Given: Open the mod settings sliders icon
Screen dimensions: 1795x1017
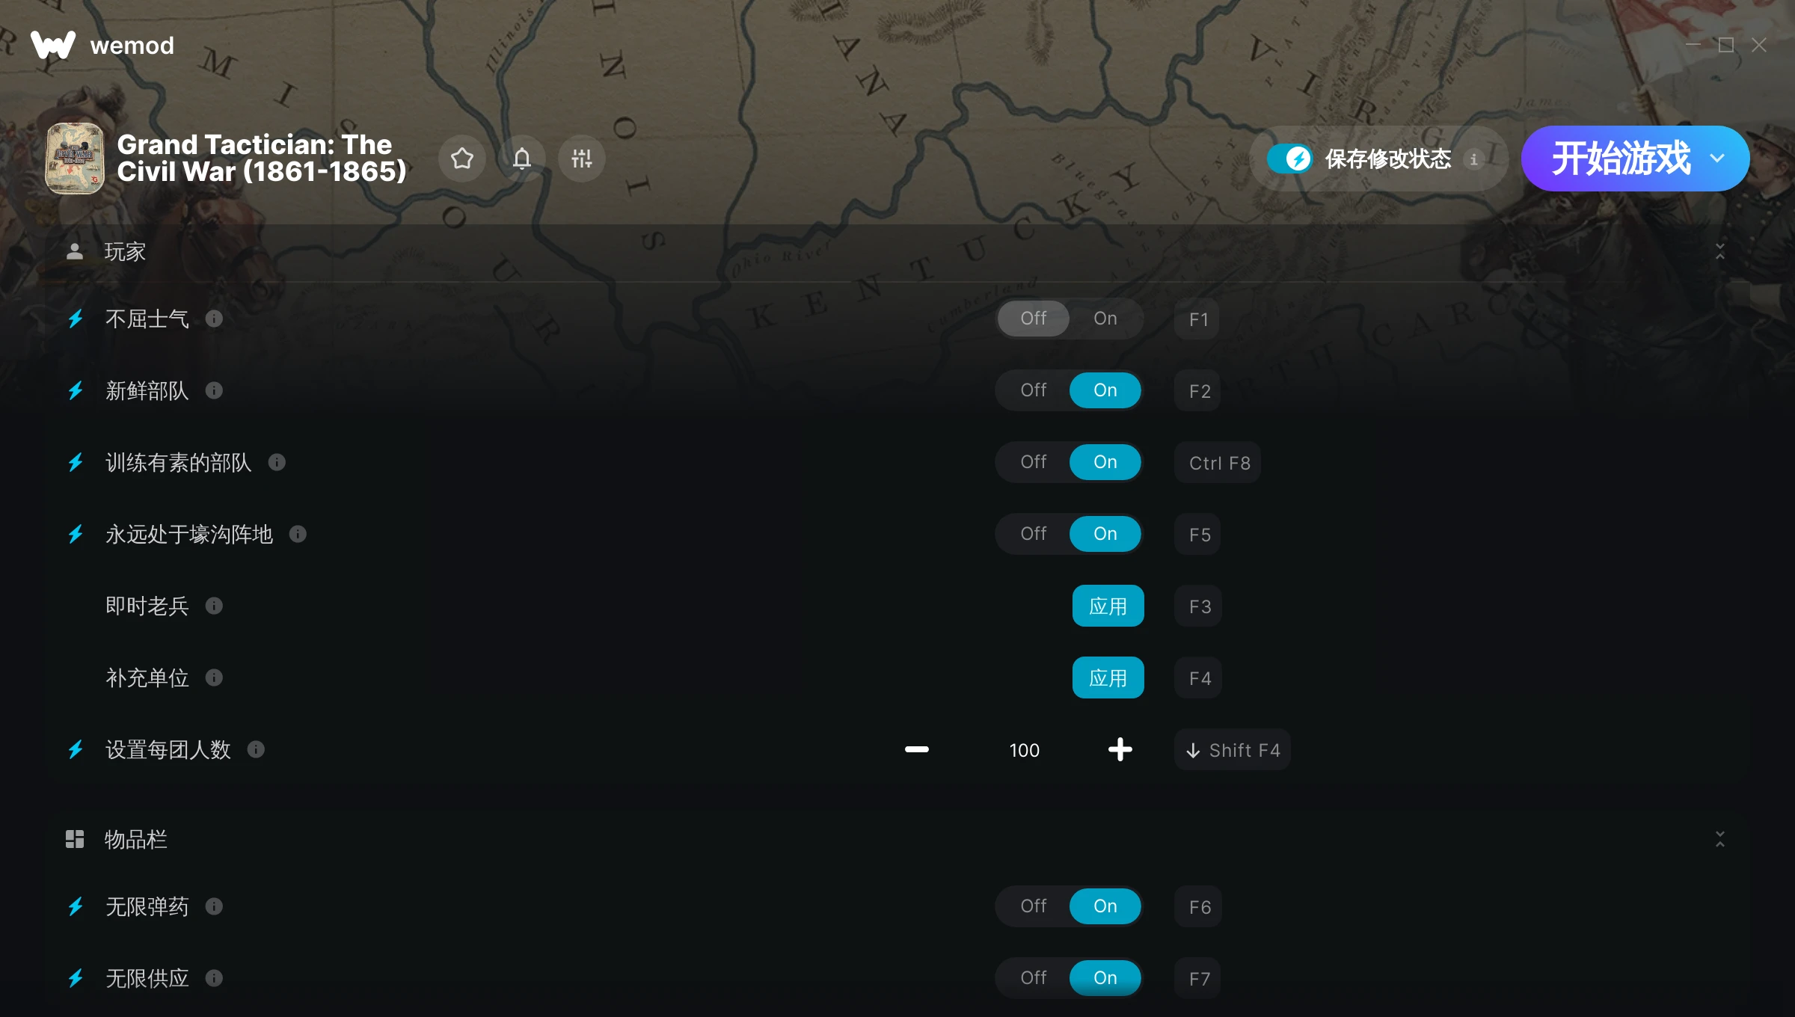Looking at the screenshot, I should [x=582, y=159].
